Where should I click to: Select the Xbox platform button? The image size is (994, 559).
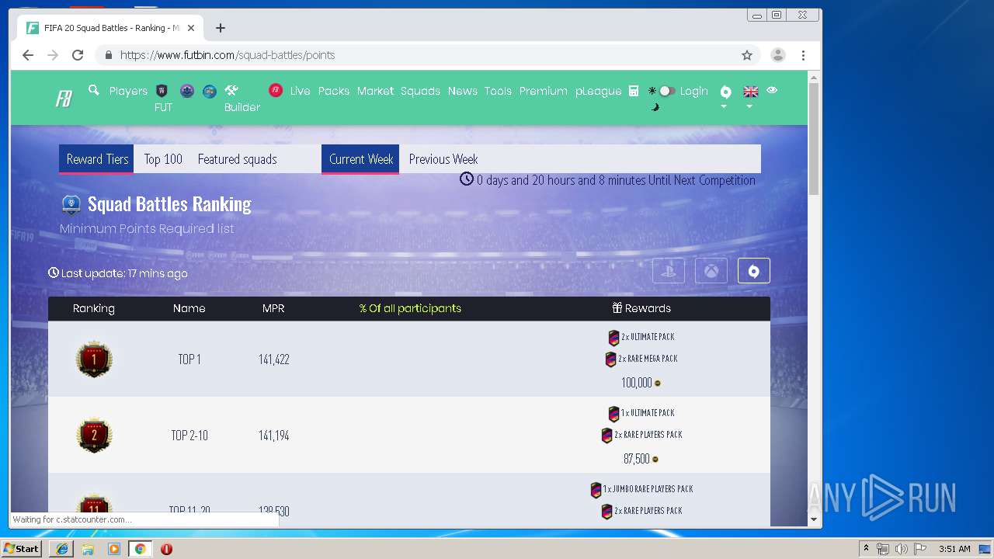click(711, 271)
